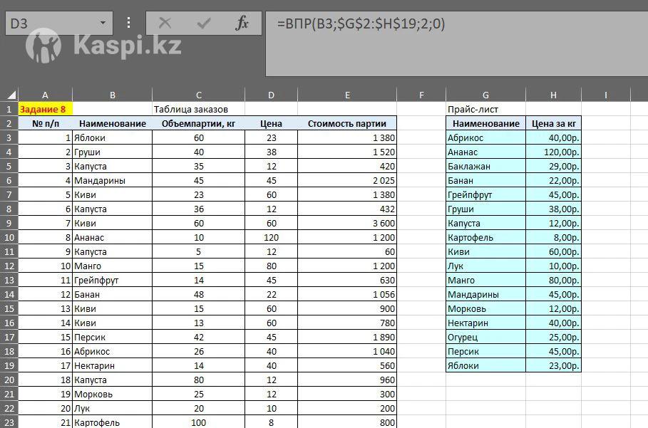The height and width of the screenshot is (428, 648).
Task: Click the Enter checkmark icon in formula bar
Action: 204,24
